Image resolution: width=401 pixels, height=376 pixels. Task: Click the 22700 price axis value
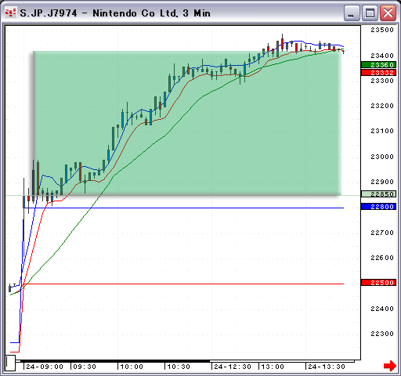tap(382, 233)
